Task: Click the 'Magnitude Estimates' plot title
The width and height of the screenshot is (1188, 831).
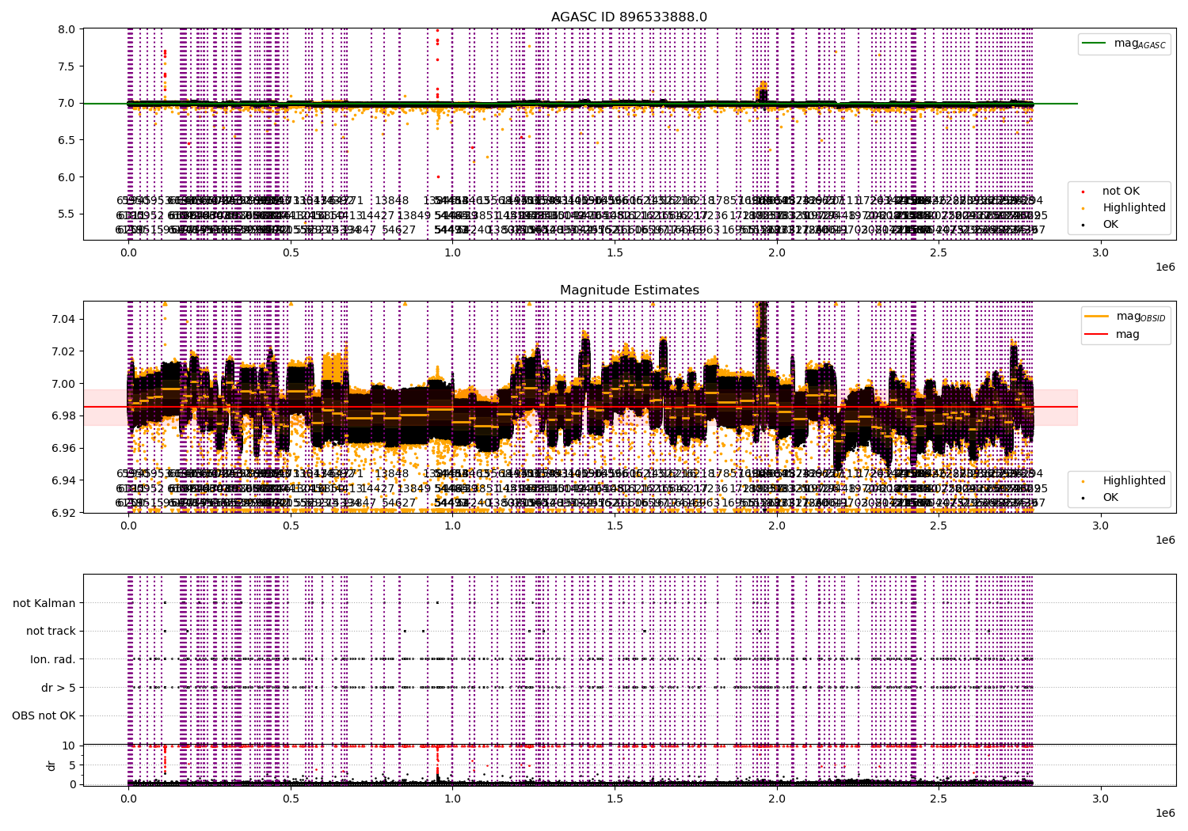Action: coord(630,290)
